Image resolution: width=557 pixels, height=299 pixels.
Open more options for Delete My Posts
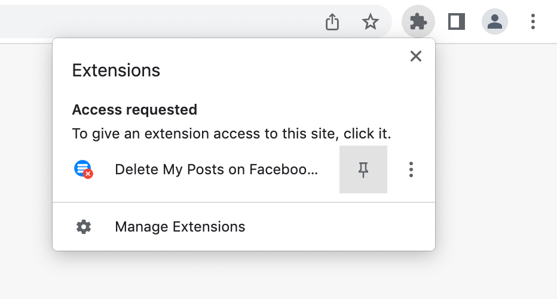411,169
